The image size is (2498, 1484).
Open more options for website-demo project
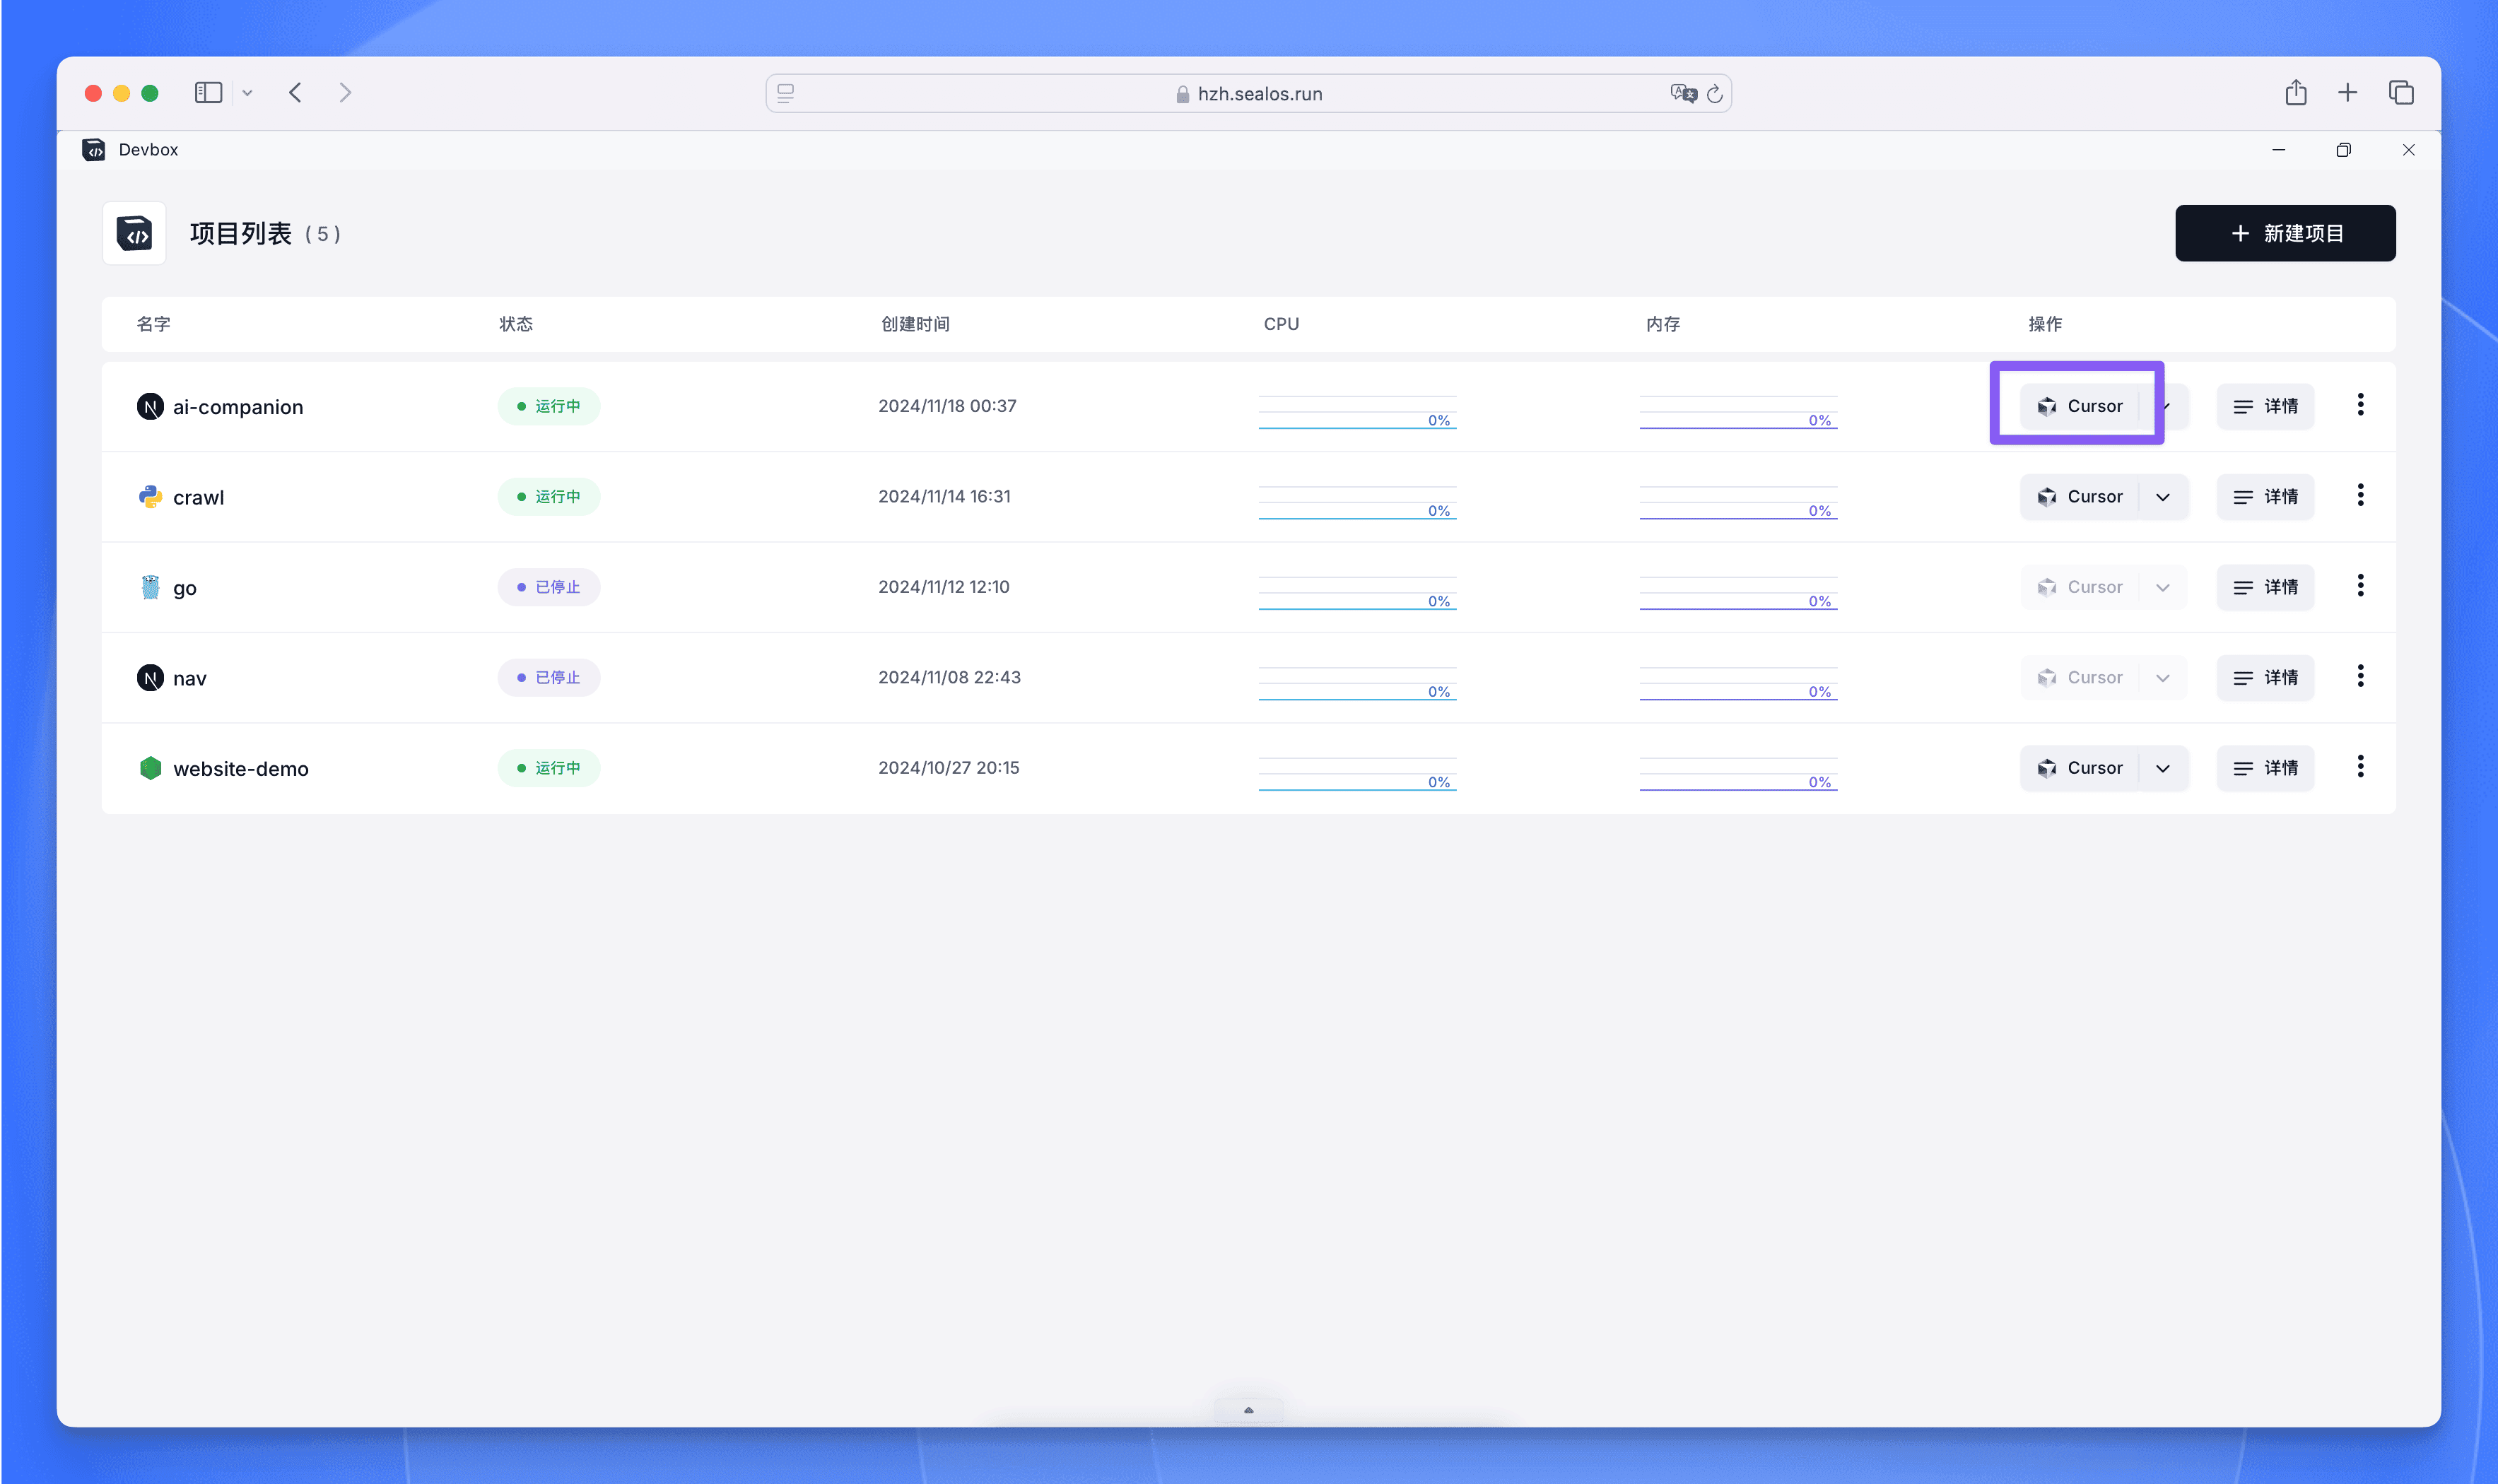(x=2360, y=767)
